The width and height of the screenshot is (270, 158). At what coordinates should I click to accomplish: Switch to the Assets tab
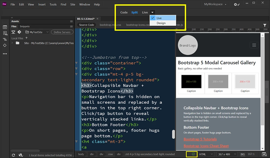(15, 21)
